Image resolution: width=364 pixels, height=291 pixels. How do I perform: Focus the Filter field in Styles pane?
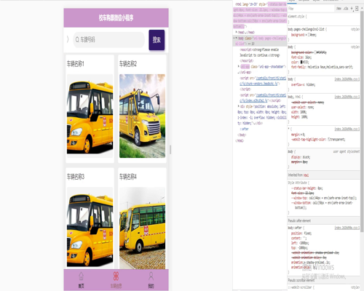(311, 9)
